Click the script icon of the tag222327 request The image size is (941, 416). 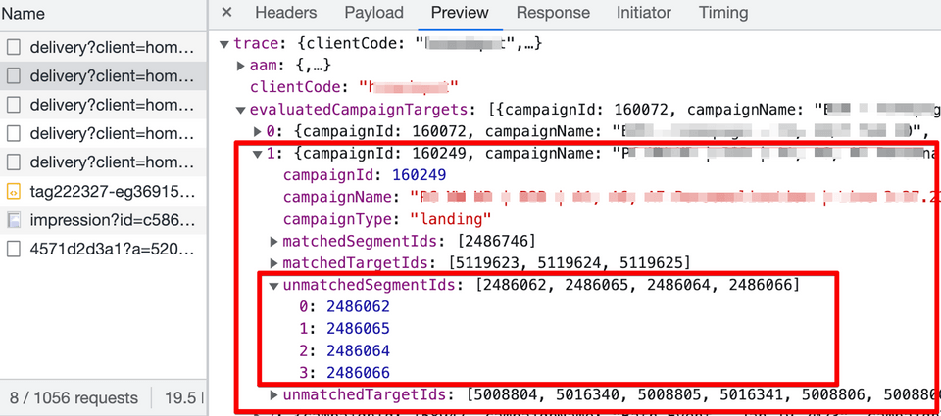[13, 191]
